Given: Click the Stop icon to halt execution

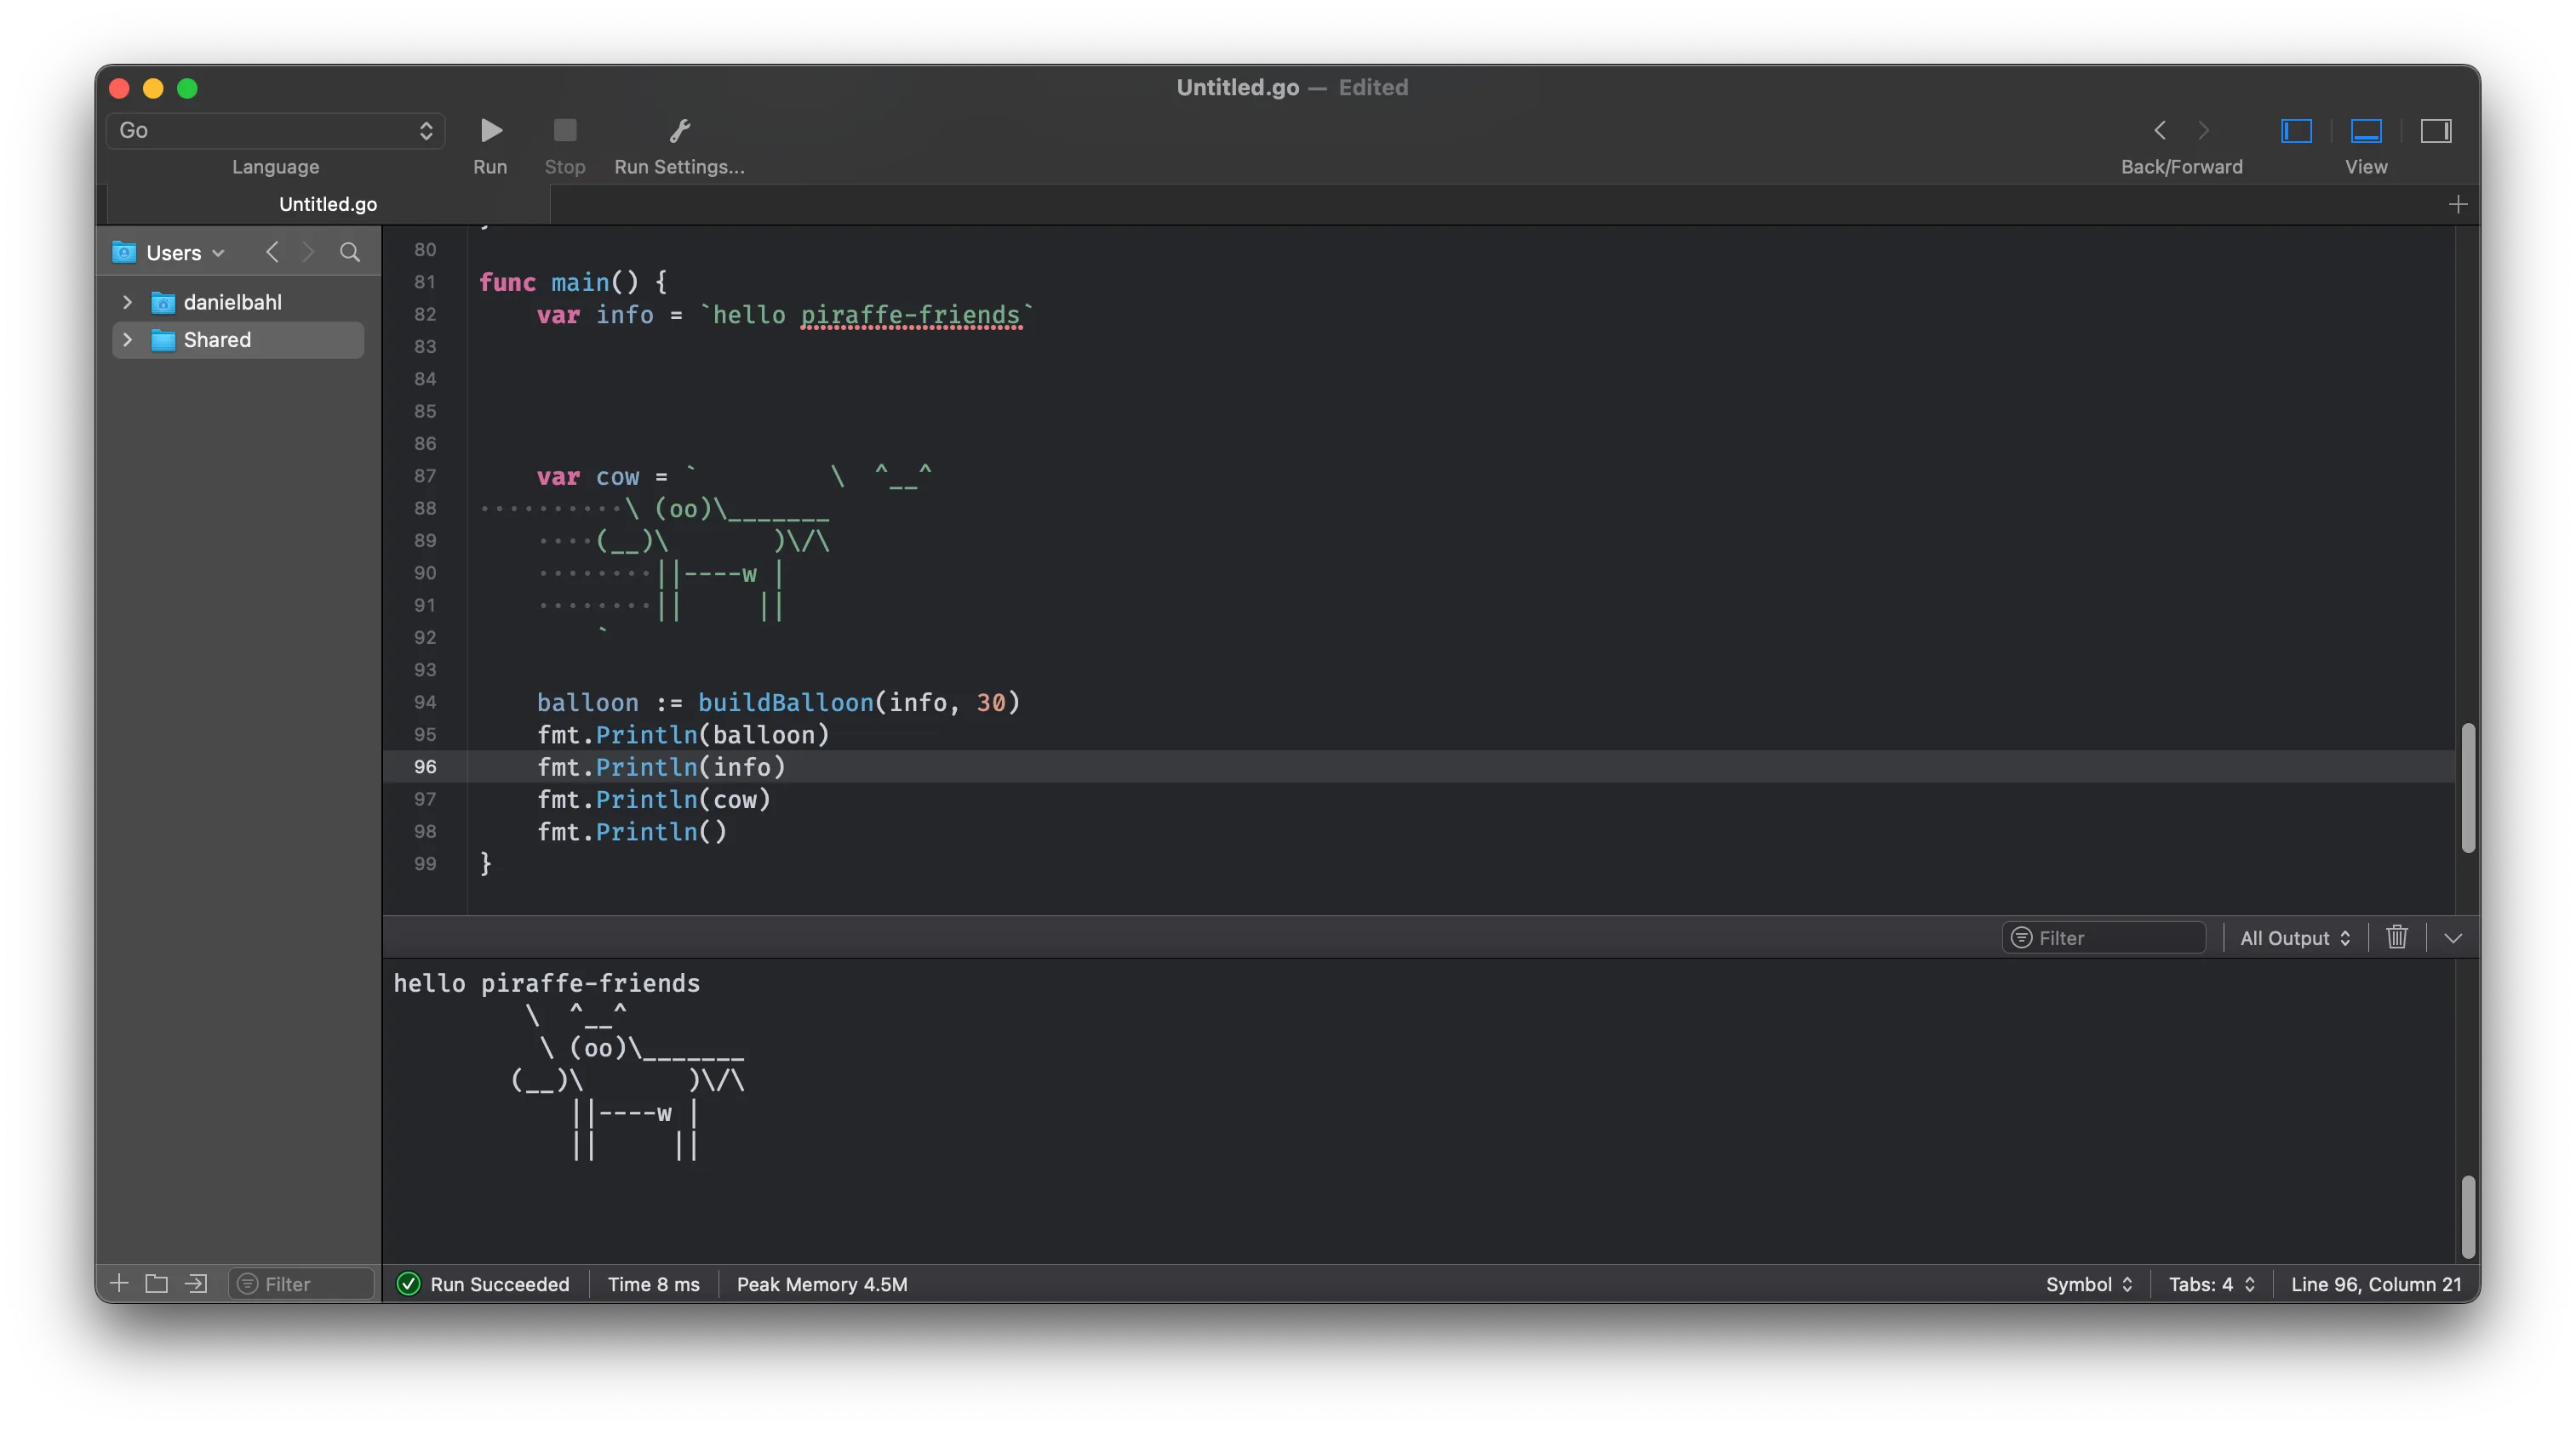Looking at the screenshot, I should [564, 130].
